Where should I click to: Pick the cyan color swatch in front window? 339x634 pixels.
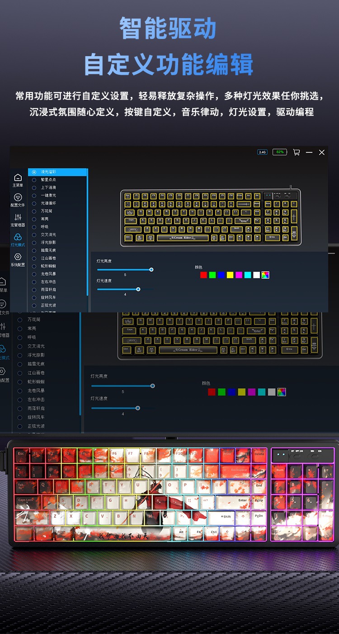click(248, 275)
